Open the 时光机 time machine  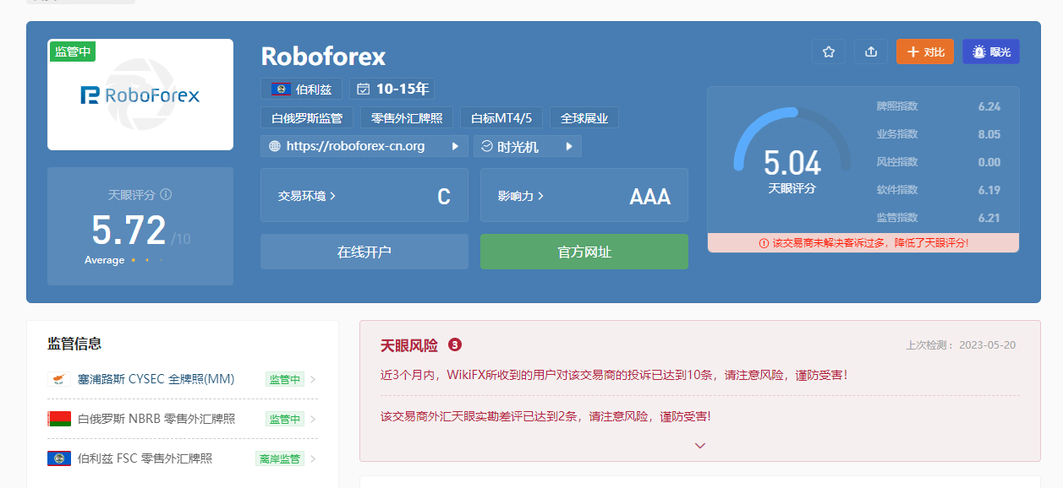528,146
